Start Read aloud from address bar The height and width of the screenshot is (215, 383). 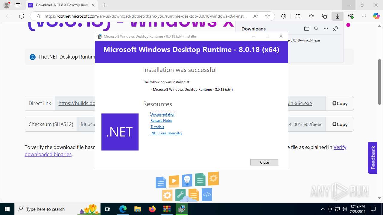tap(256, 16)
